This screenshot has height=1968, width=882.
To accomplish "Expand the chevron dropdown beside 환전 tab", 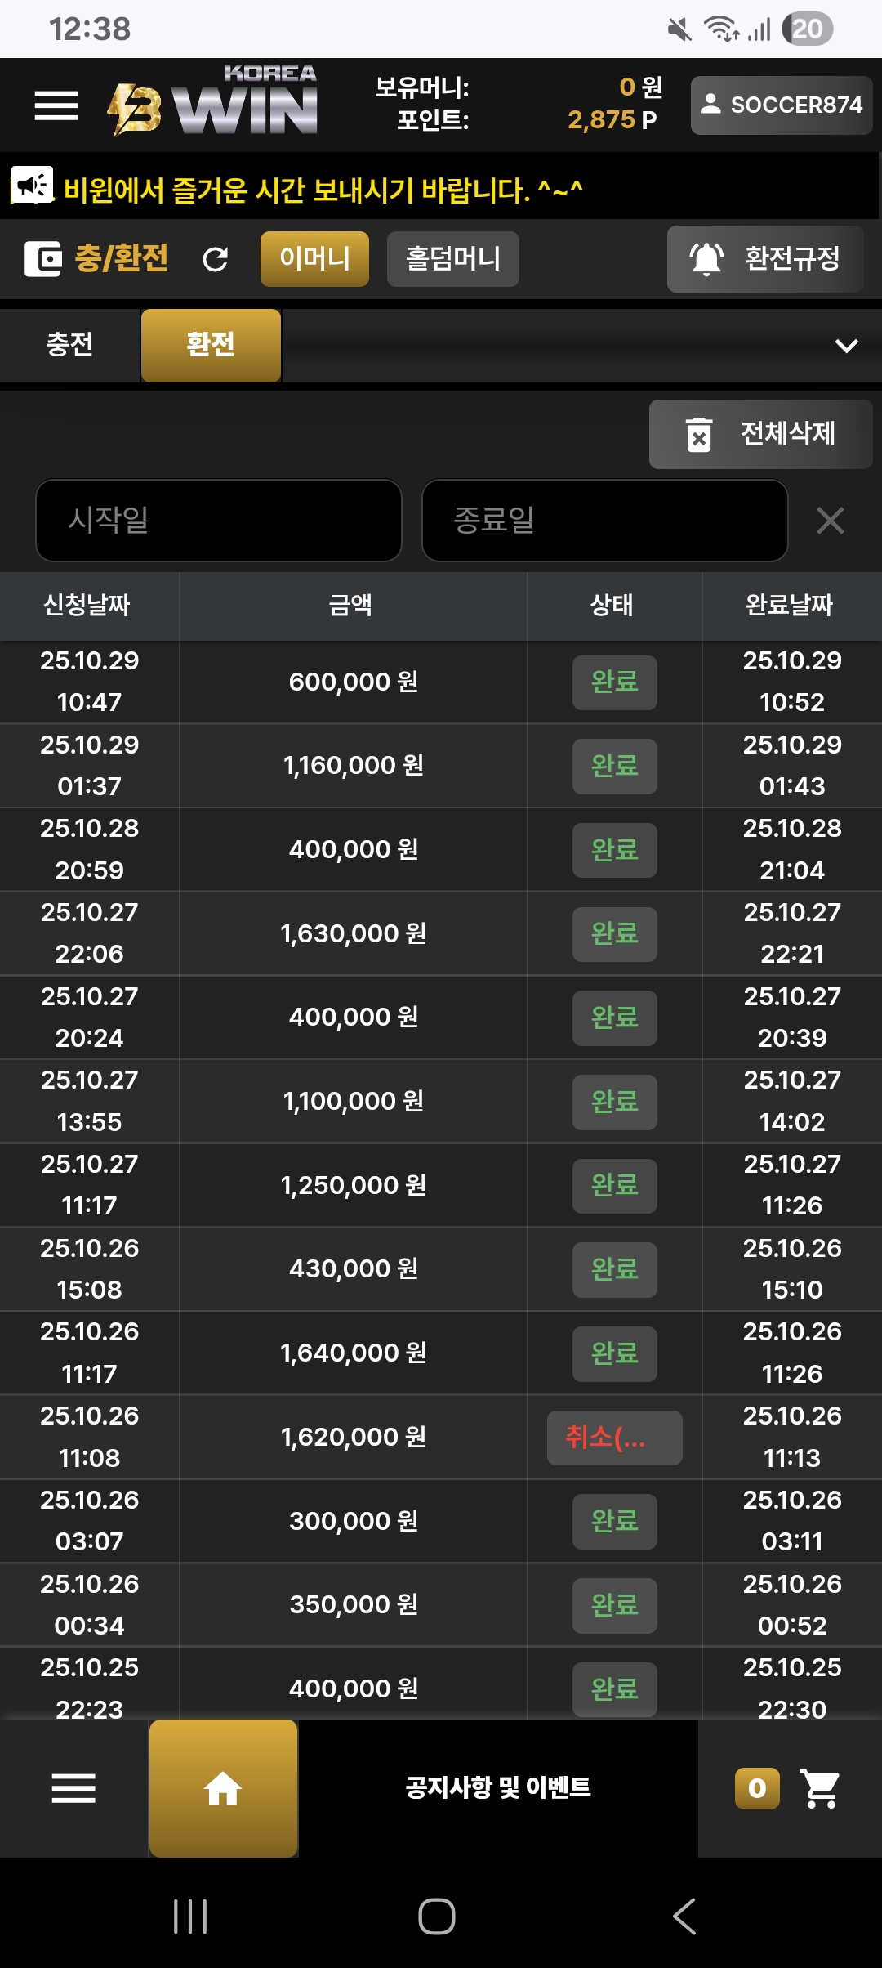I will [847, 346].
